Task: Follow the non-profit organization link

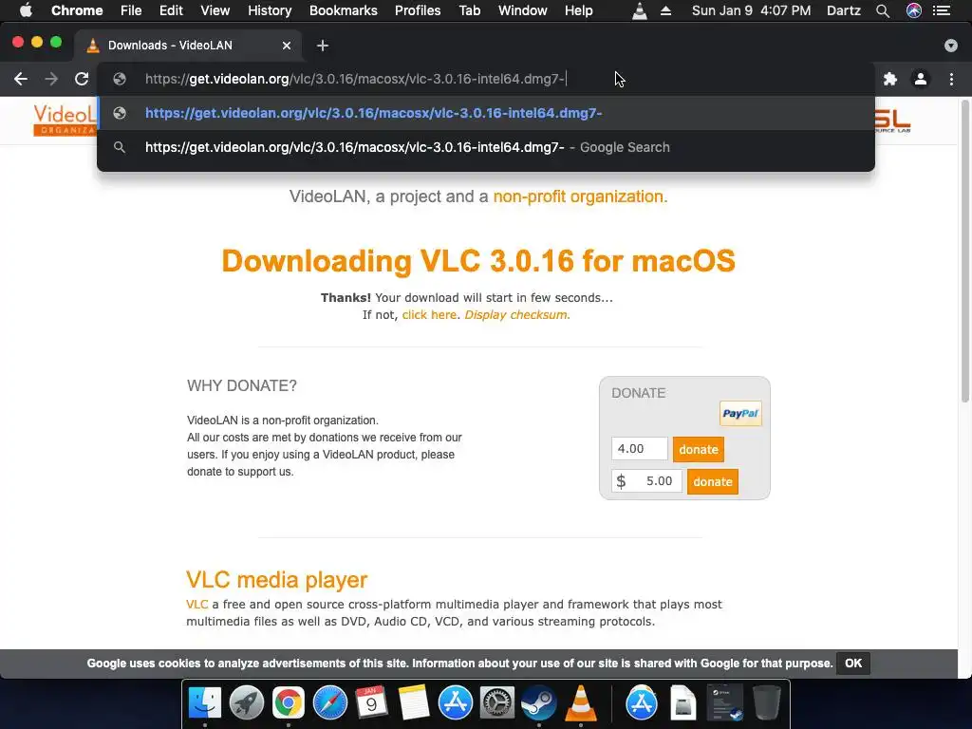Action: click(580, 196)
